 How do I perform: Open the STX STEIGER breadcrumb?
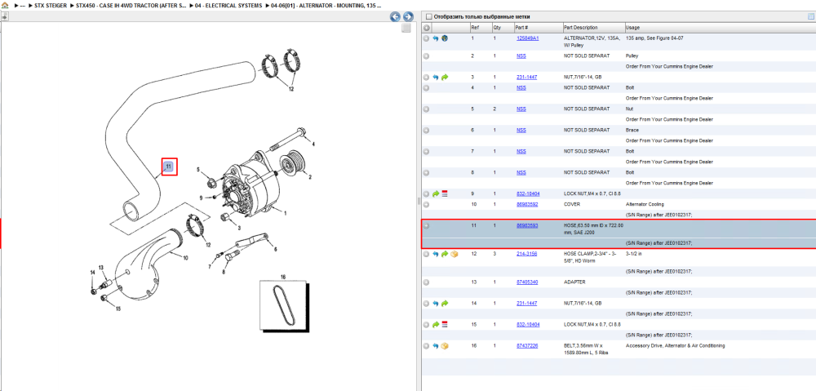tap(51, 5)
